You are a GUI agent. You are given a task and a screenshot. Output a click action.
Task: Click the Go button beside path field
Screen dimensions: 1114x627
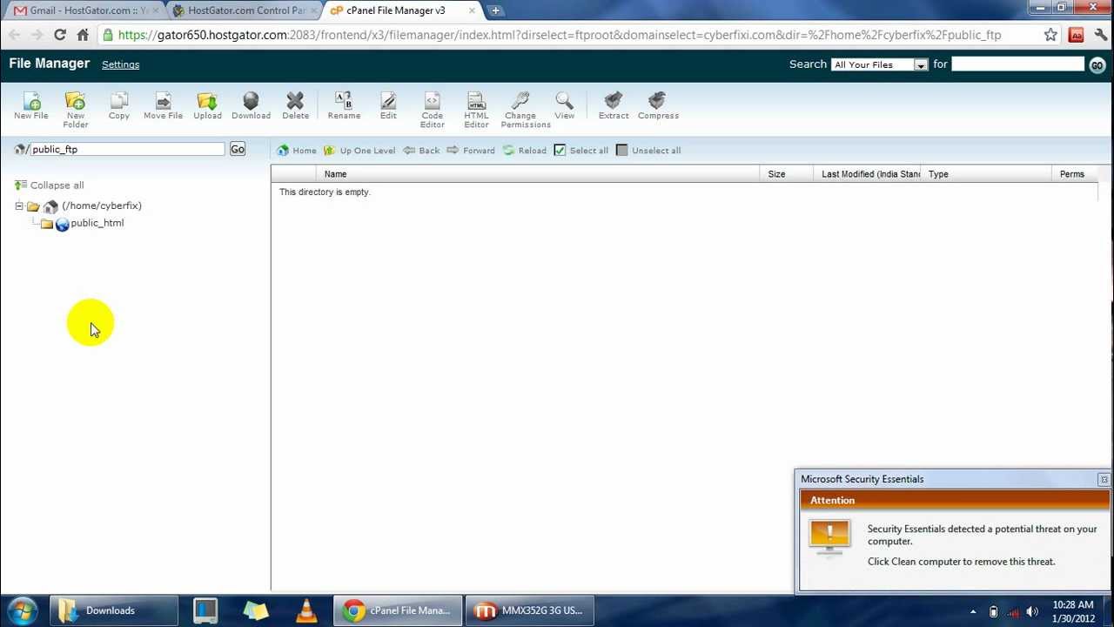pos(238,150)
